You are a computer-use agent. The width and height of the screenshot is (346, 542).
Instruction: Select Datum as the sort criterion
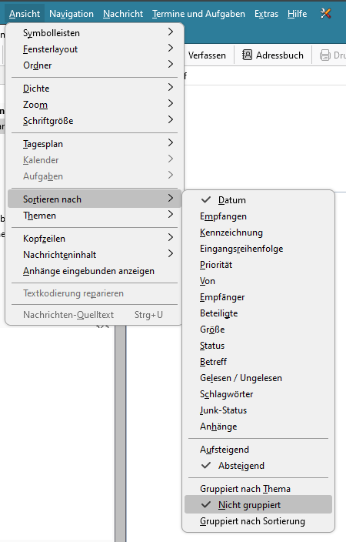(258, 200)
